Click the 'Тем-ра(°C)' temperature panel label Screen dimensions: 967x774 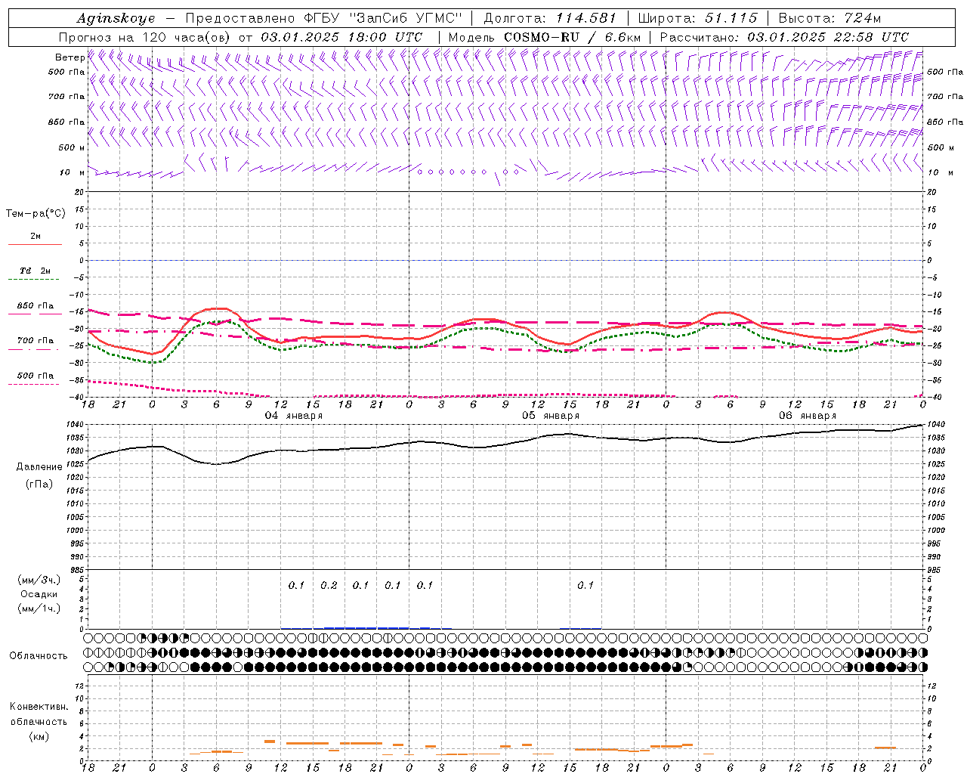36,214
